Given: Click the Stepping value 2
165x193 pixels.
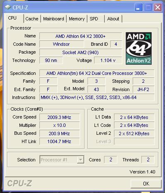Looking at the screenshot, I should 143,81.
